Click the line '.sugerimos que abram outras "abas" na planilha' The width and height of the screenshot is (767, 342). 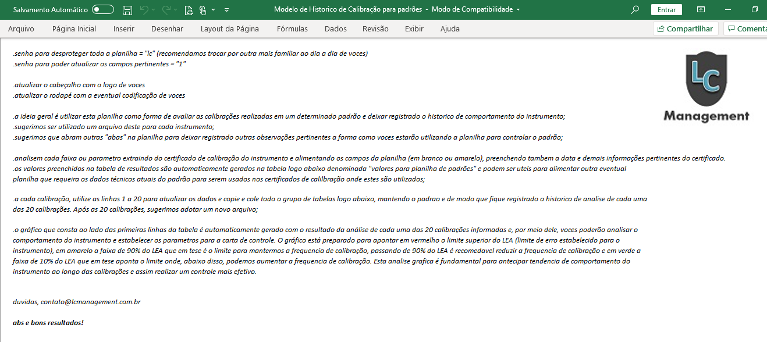(287, 137)
